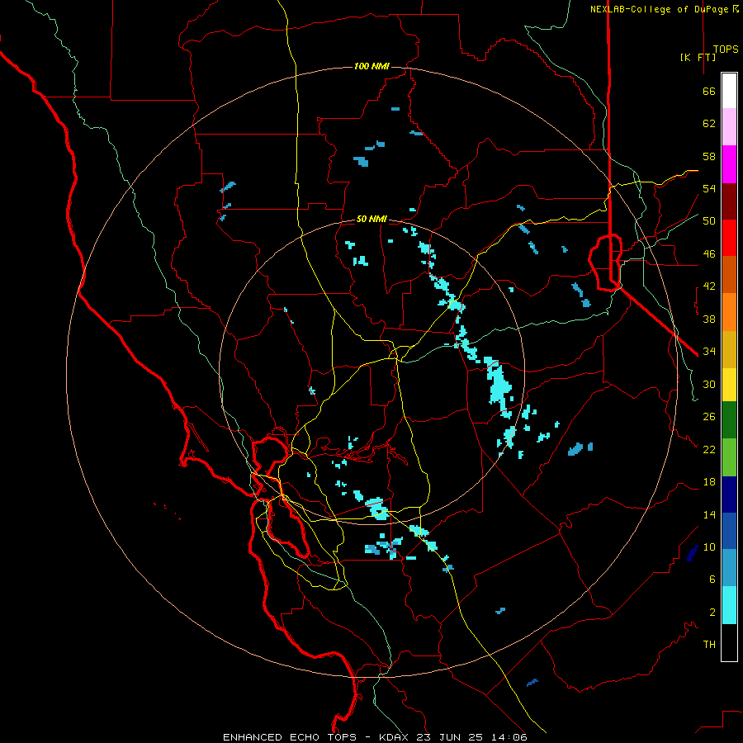Click the 66 legend value label

(709, 92)
